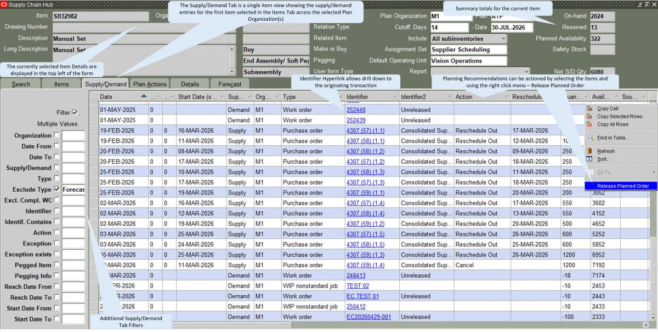Viewport: 658px width, 332px height.
Task: Click the Cutoff Days field showing 14
Action: (449, 27)
